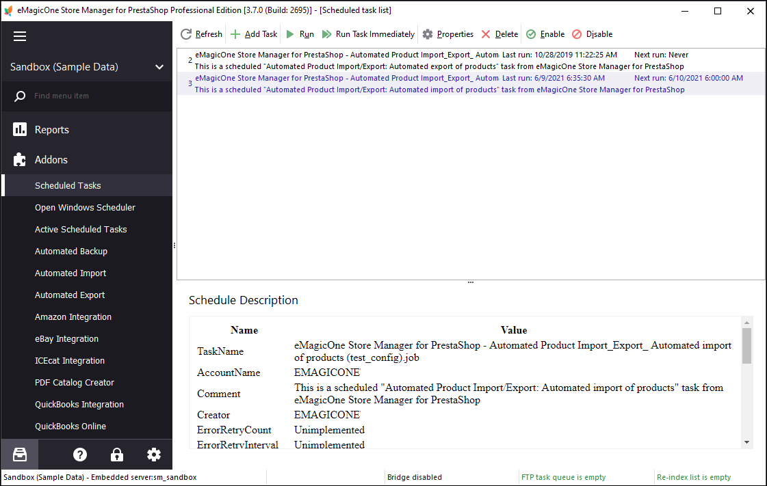Open the help question mark icon

(80, 455)
